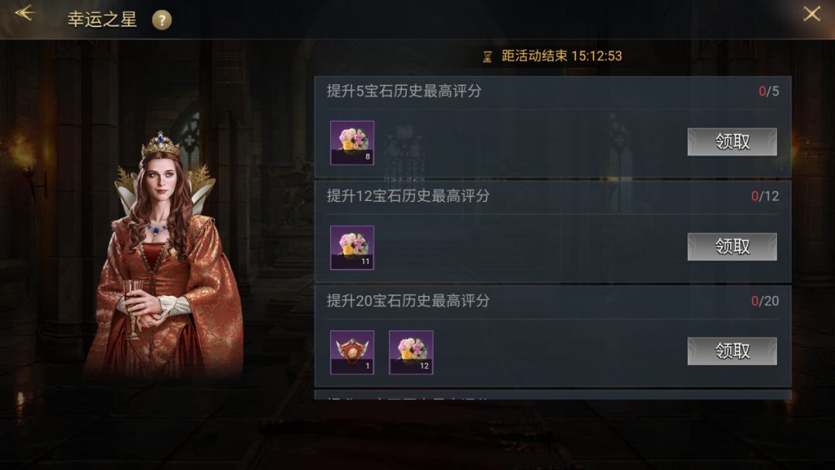Claim reward for 提升20宝石历史最高评分
835x470 pixels.
(732, 351)
